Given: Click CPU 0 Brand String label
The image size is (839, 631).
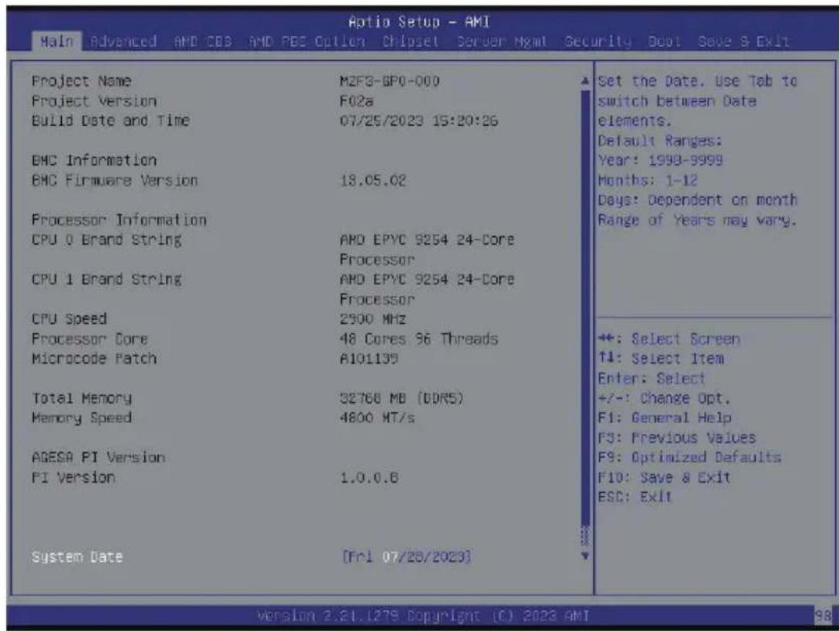Looking at the screenshot, I should [x=107, y=239].
